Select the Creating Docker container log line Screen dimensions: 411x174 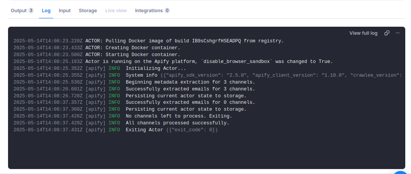(x=132, y=48)
